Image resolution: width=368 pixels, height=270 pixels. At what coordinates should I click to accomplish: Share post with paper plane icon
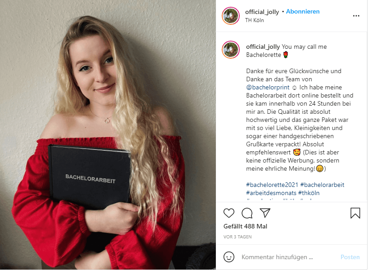point(265,213)
